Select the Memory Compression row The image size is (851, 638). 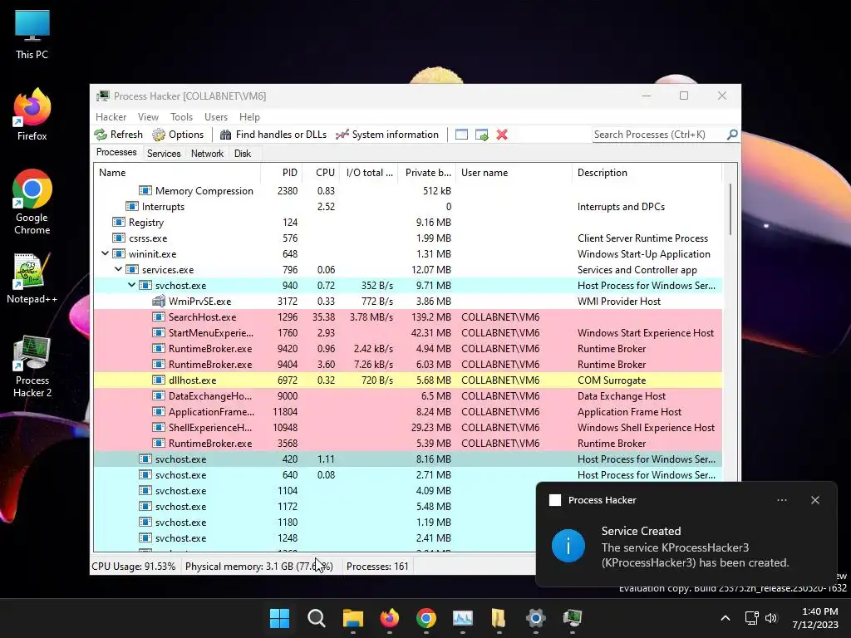(x=408, y=190)
